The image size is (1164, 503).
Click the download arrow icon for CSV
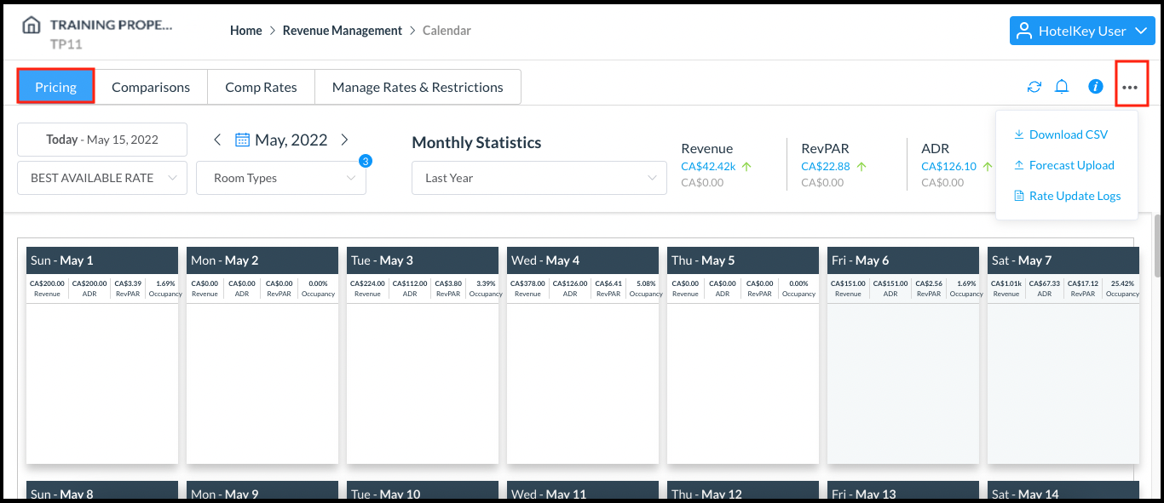1019,134
